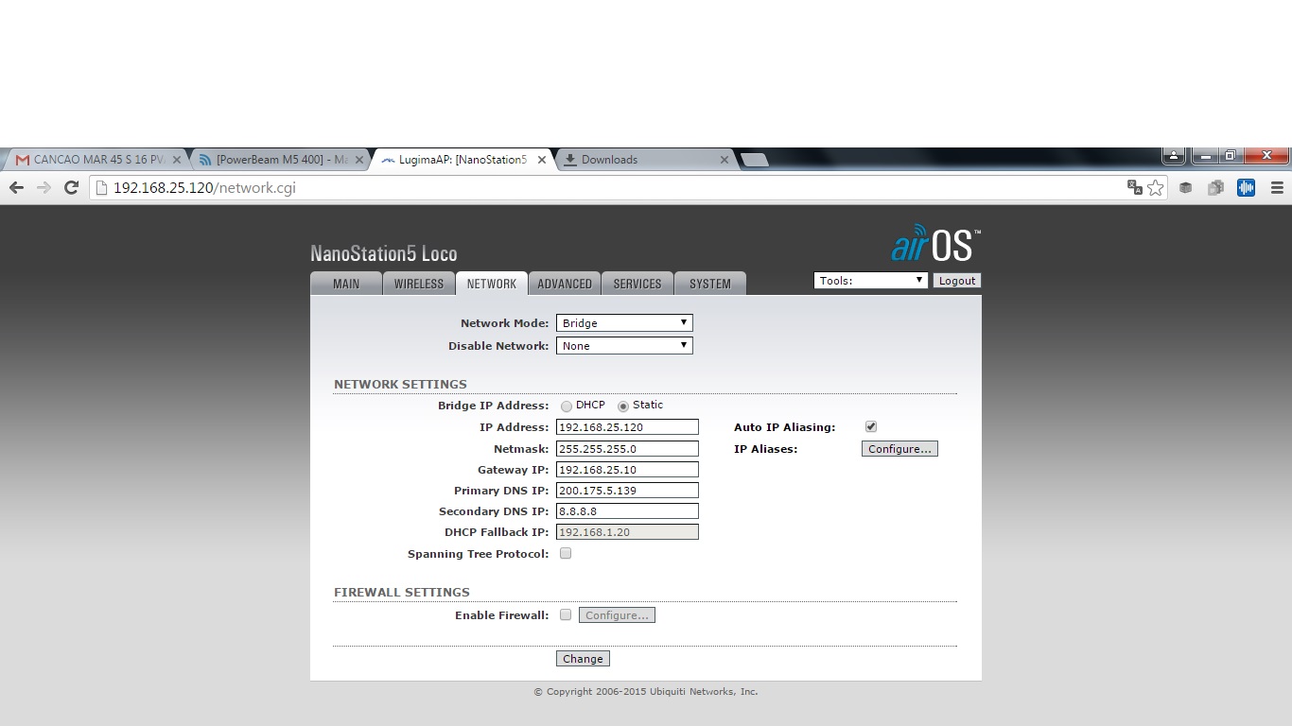This screenshot has height=726, width=1292.
Task: Open a new browser tab
Action: (x=754, y=160)
